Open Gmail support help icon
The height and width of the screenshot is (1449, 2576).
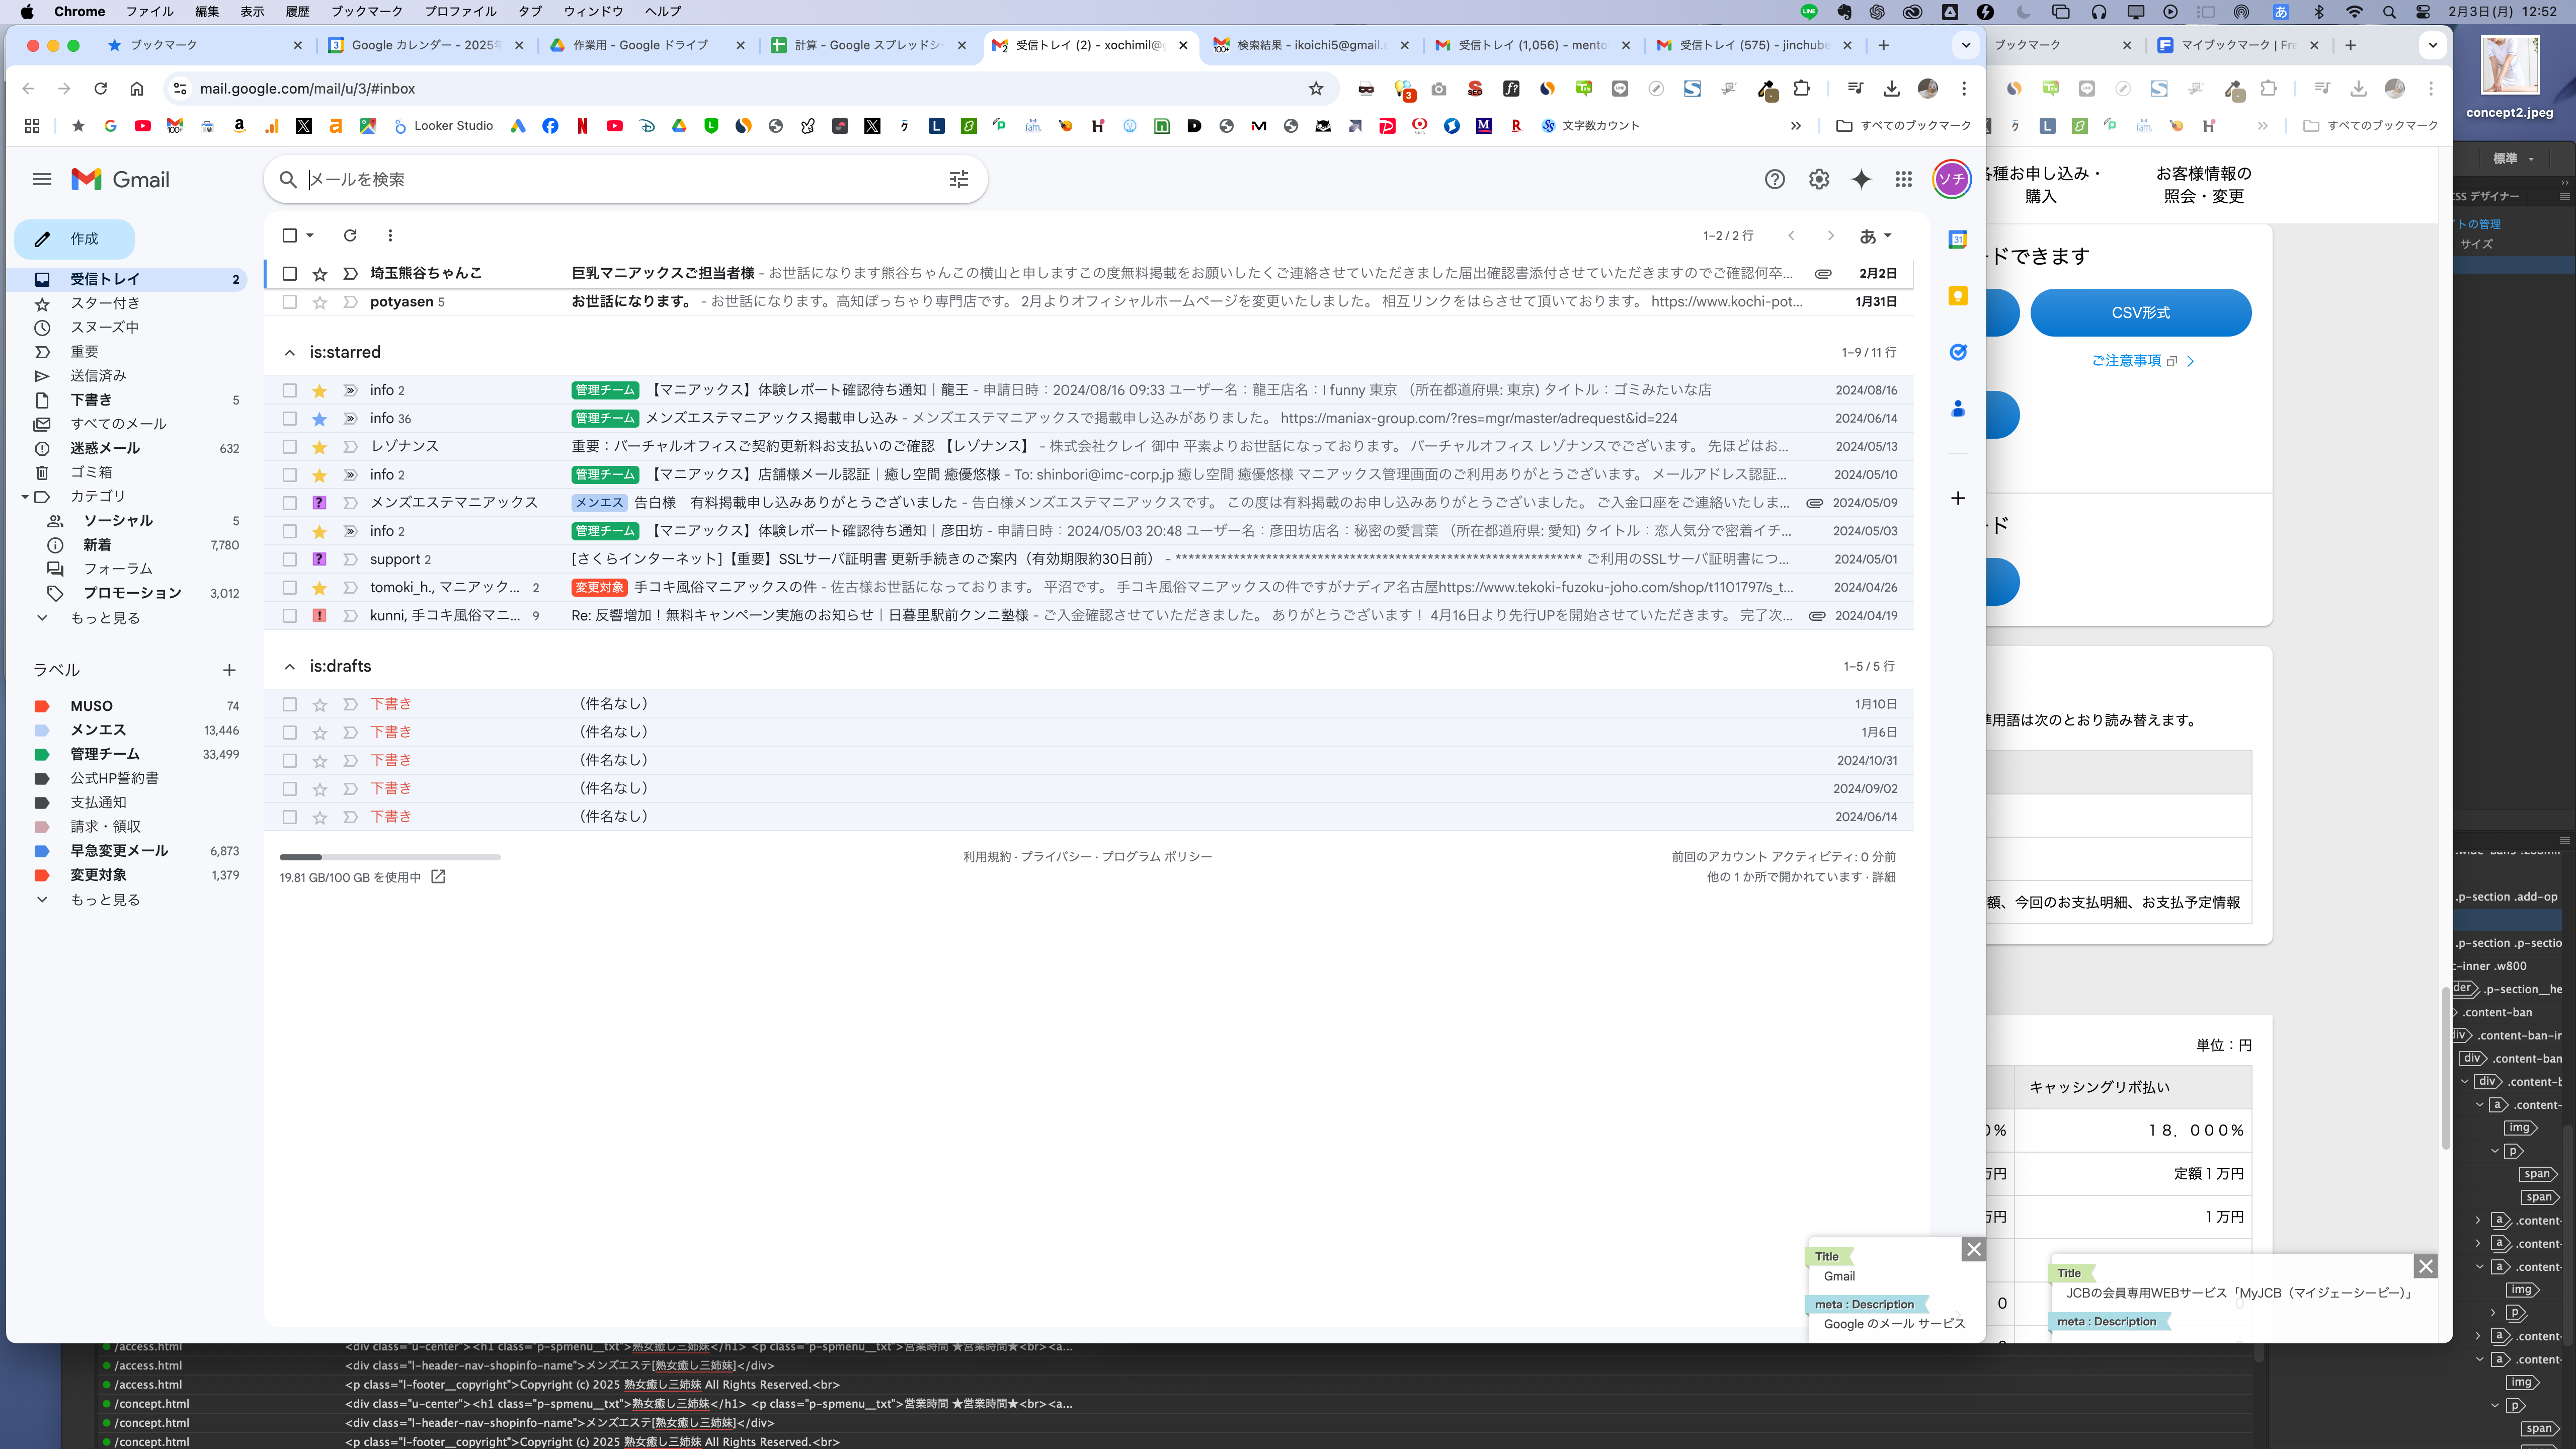tap(1774, 179)
